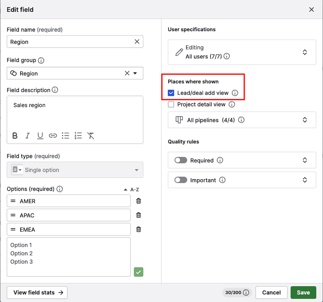Uncheck Lead/deal add view checkbox

pos(171,93)
